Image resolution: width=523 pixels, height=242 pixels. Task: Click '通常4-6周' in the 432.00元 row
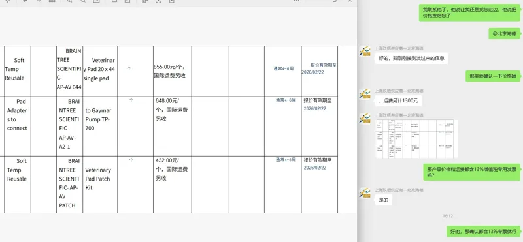tap(286, 160)
